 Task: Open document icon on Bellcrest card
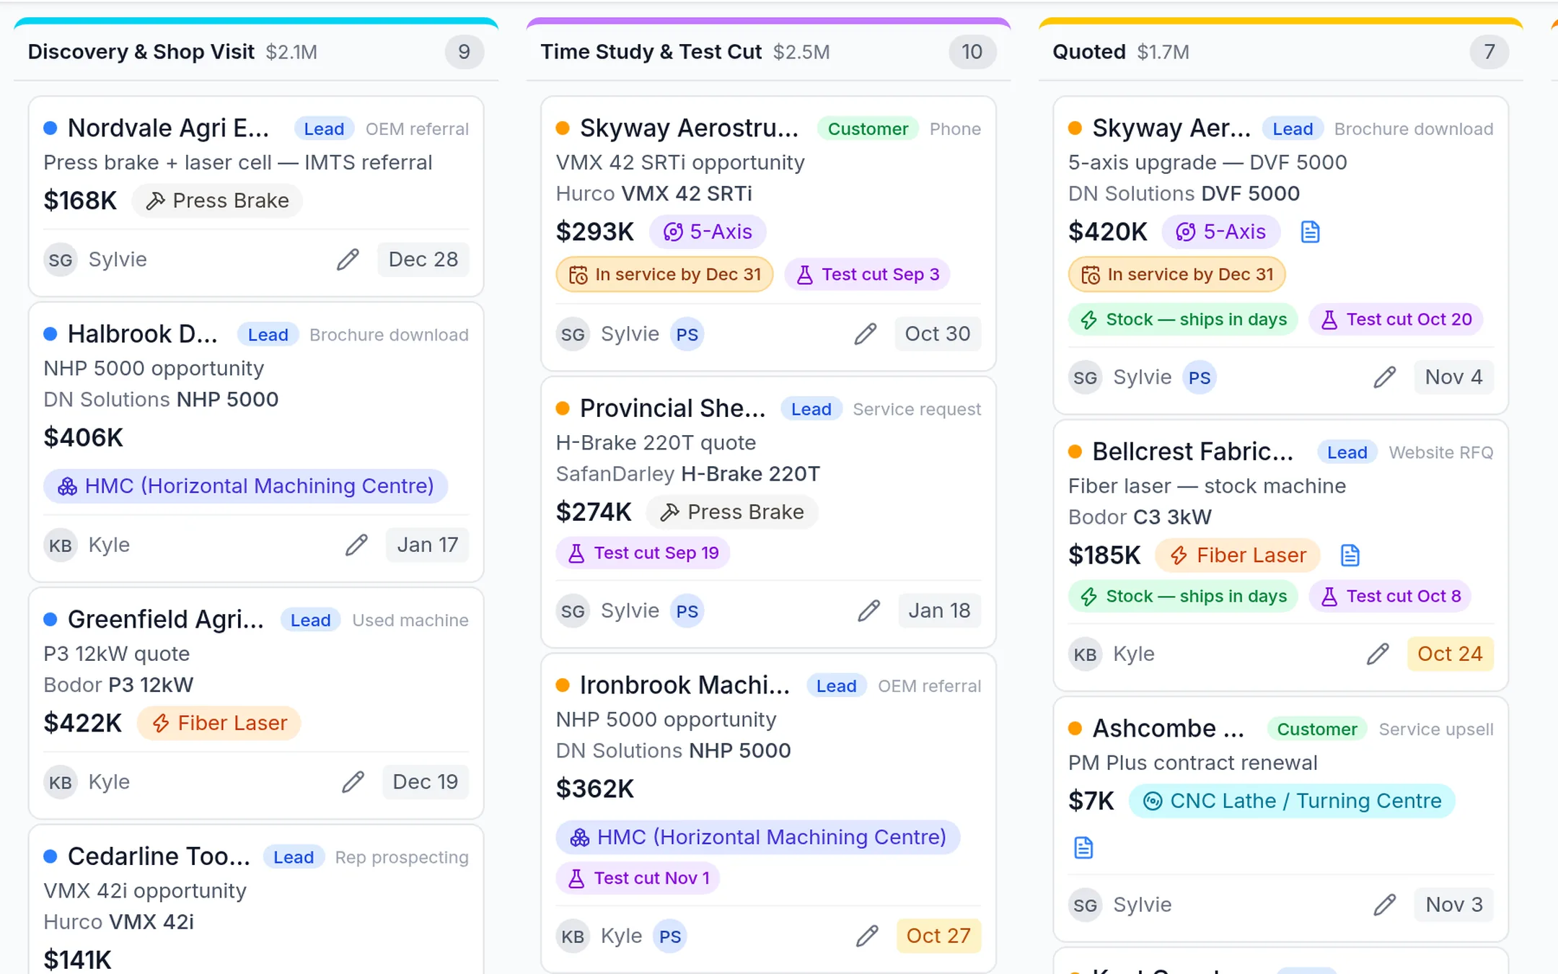point(1350,556)
